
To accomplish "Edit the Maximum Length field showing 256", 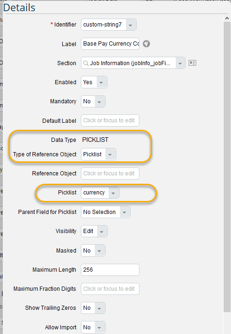I will pyautogui.click(x=110, y=270).
